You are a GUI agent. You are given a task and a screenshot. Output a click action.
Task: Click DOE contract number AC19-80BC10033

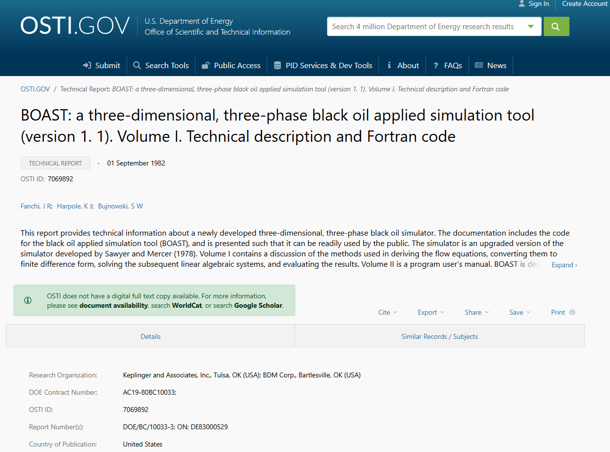pyautogui.click(x=148, y=393)
